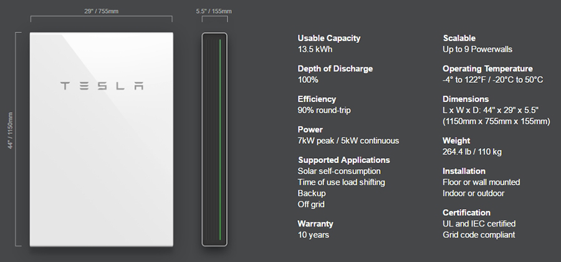Viewport: 561px width, 262px height.
Task: Click the Installation heading
Action: (464, 171)
